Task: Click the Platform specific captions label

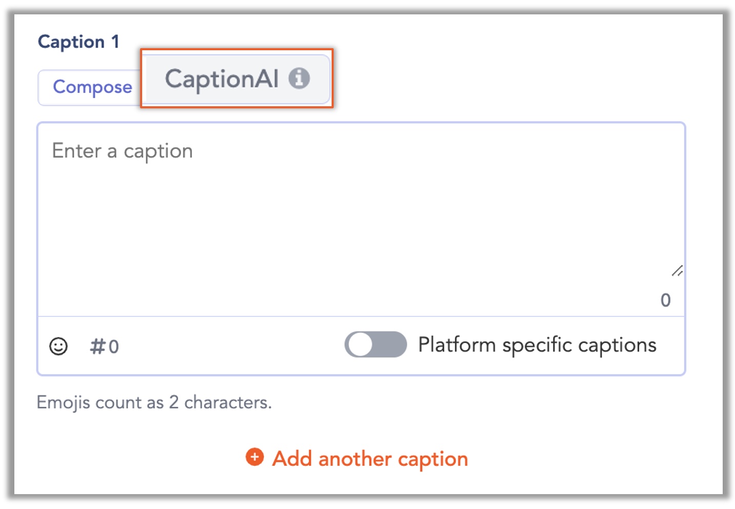Action: [x=537, y=345]
